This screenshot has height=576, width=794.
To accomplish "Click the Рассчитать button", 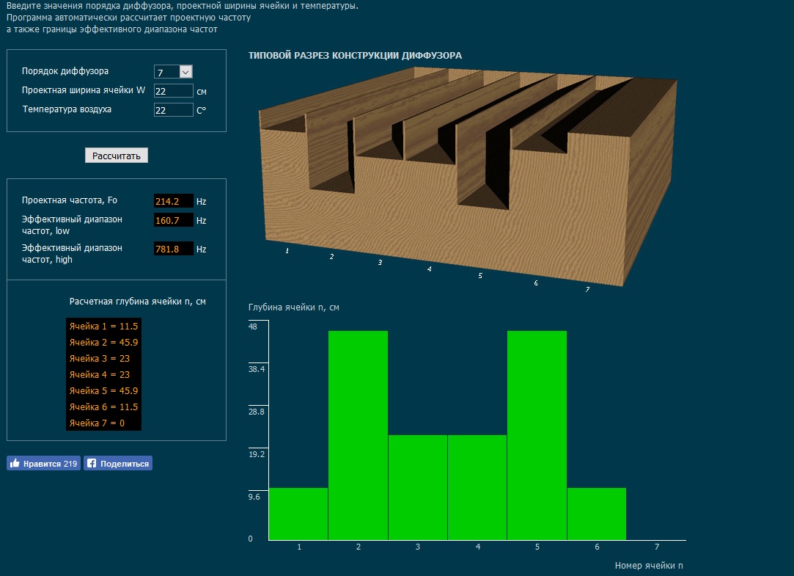I will click(117, 156).
